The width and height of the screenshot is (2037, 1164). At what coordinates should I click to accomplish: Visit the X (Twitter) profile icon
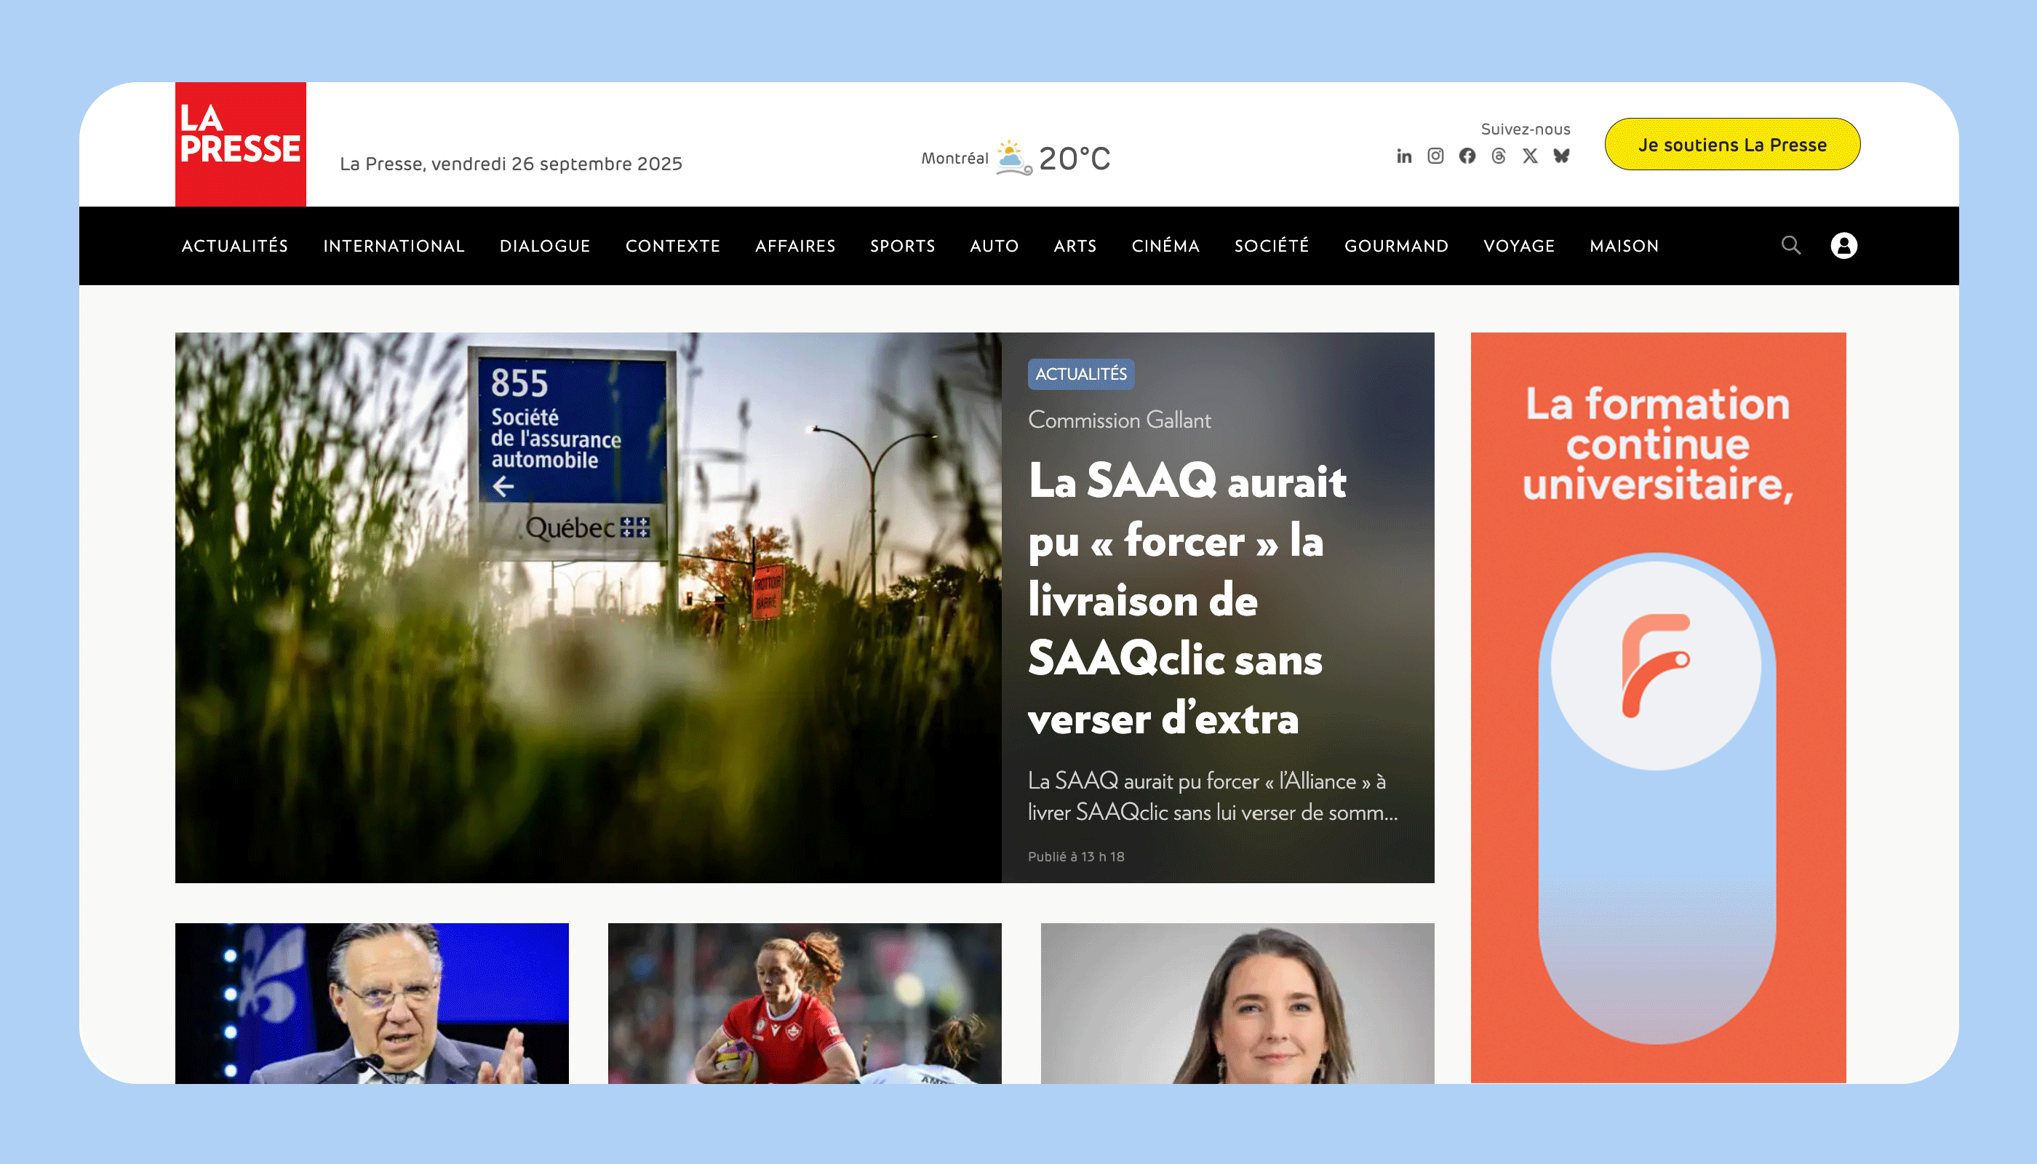1530,156
